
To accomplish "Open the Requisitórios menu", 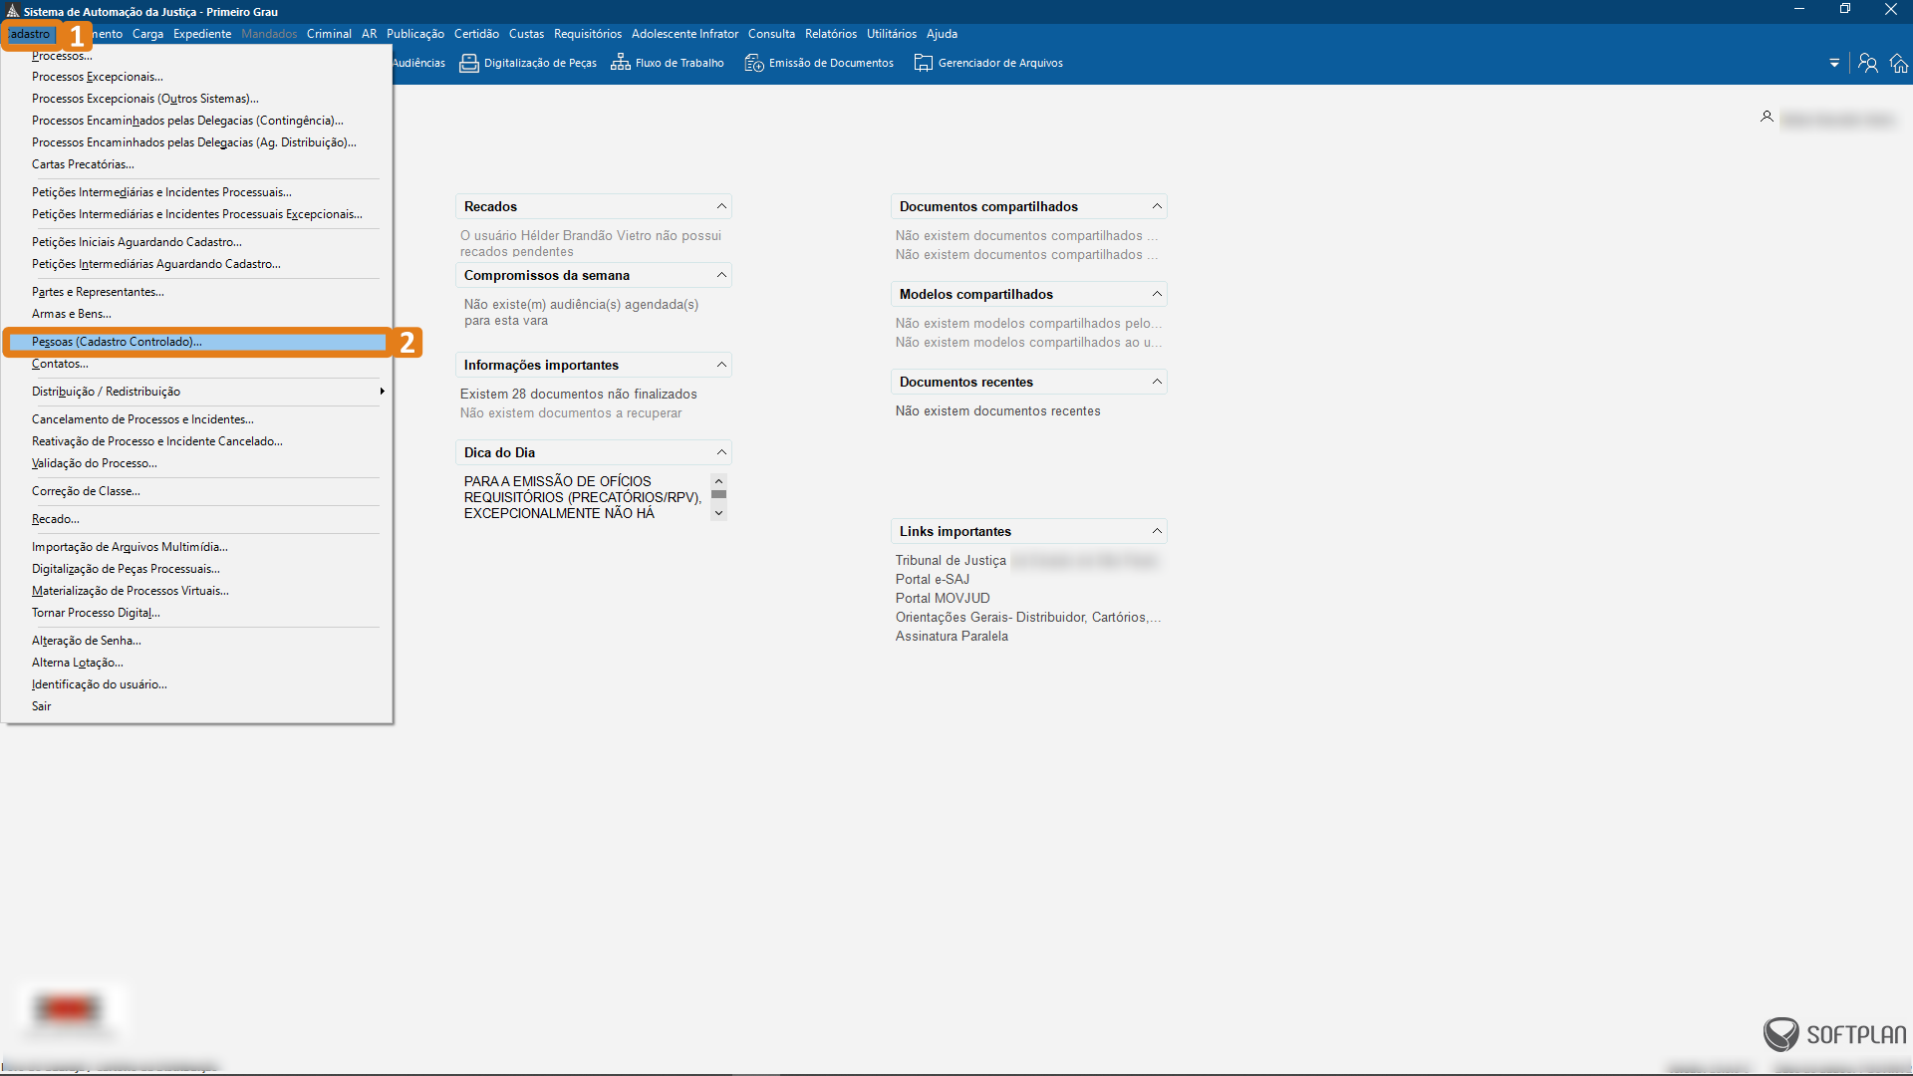I will pyautogui.click(x=588, y=34).
